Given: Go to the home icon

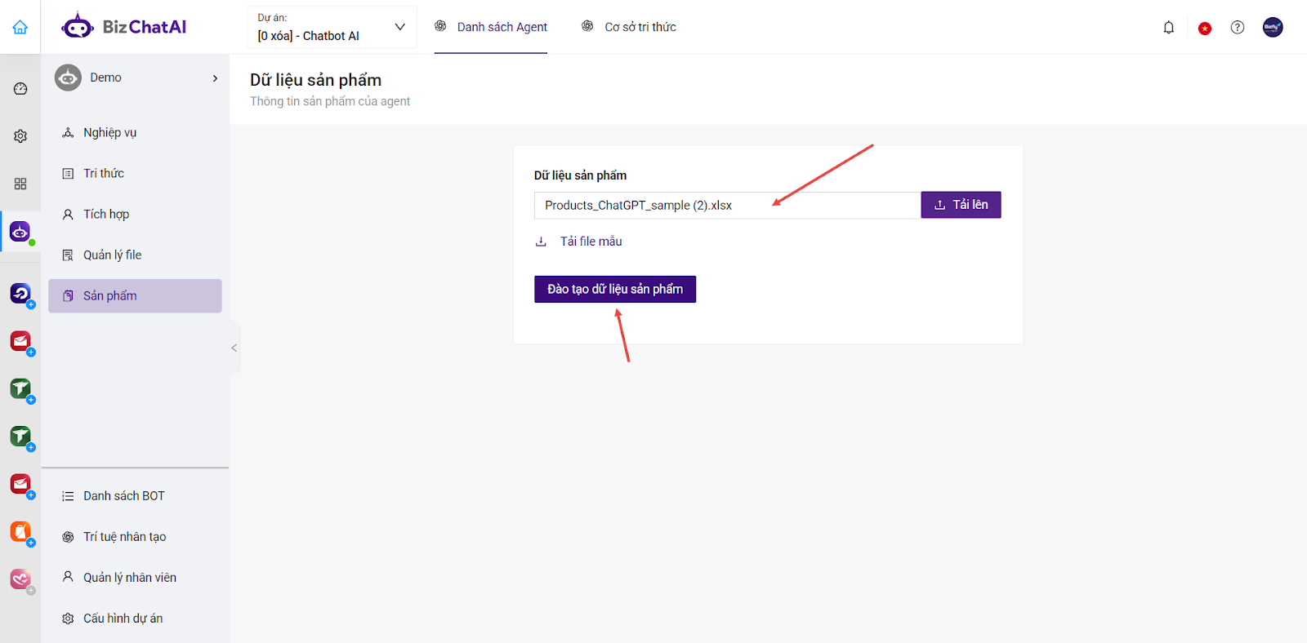Looking at the screenshot, I should click(20, 27).
